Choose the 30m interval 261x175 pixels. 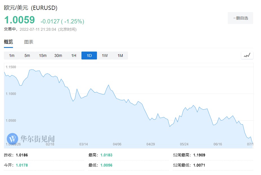pyautogui.click(x=58, y=56)
